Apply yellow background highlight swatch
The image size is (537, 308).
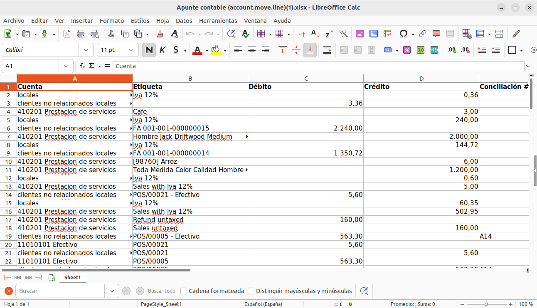click(x=215, y=50)
